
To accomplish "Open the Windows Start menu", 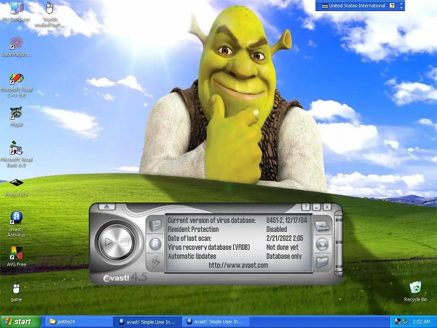I will (x=20, y=322).
